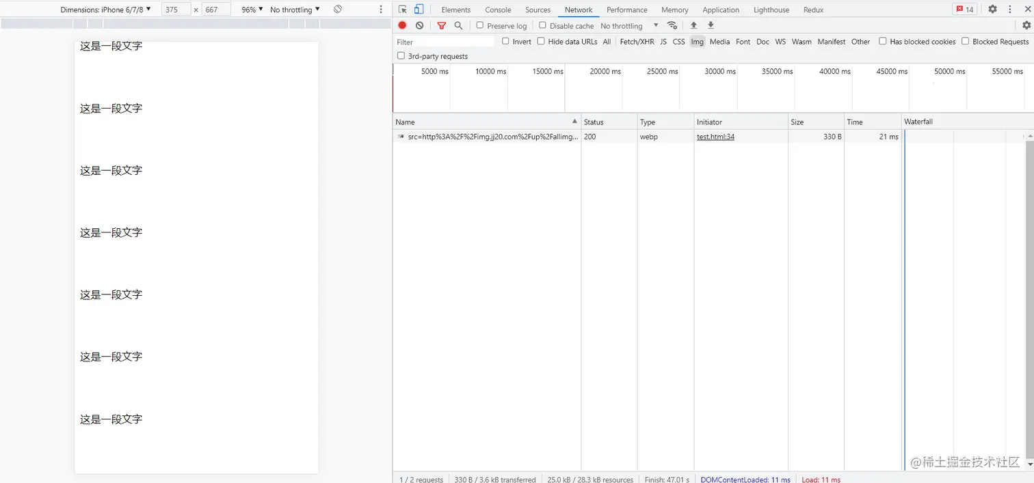The width and height of the screenshot is (1034, 483).
Task: Check Has blocked cookies checkbox
Action: coord(883,41)
